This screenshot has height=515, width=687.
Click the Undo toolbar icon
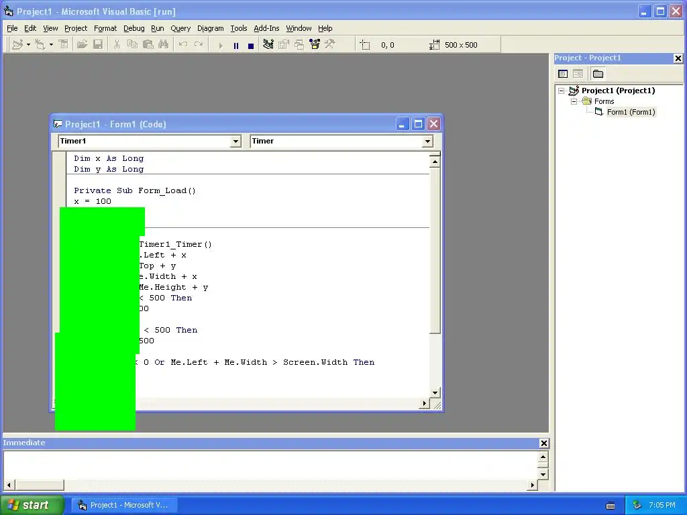point(182,45)
